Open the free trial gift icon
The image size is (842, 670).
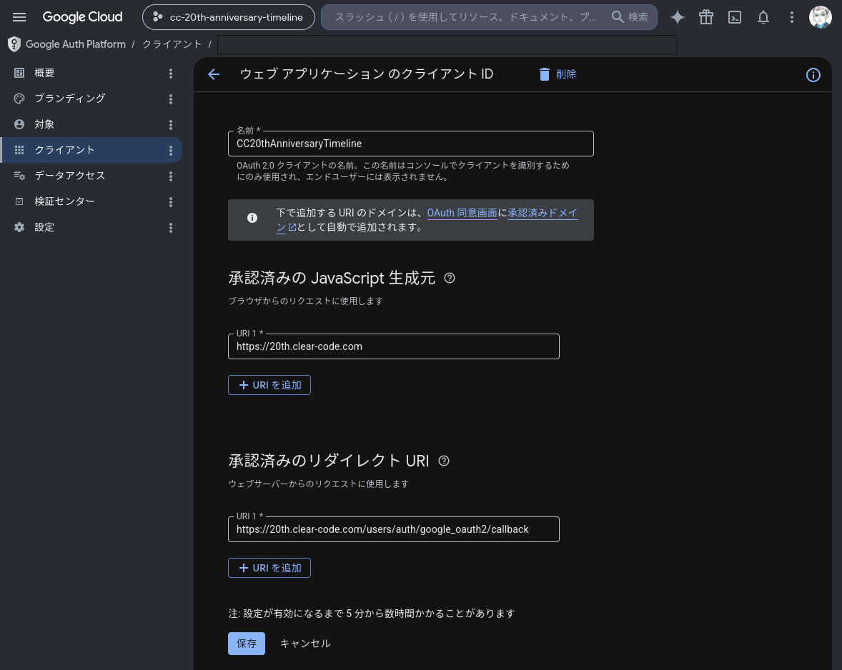(x=706, y=17)
